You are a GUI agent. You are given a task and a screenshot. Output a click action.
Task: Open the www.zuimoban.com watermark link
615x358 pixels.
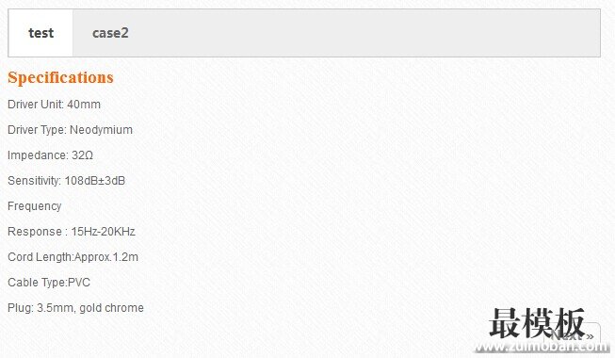[x=542, y=347]
